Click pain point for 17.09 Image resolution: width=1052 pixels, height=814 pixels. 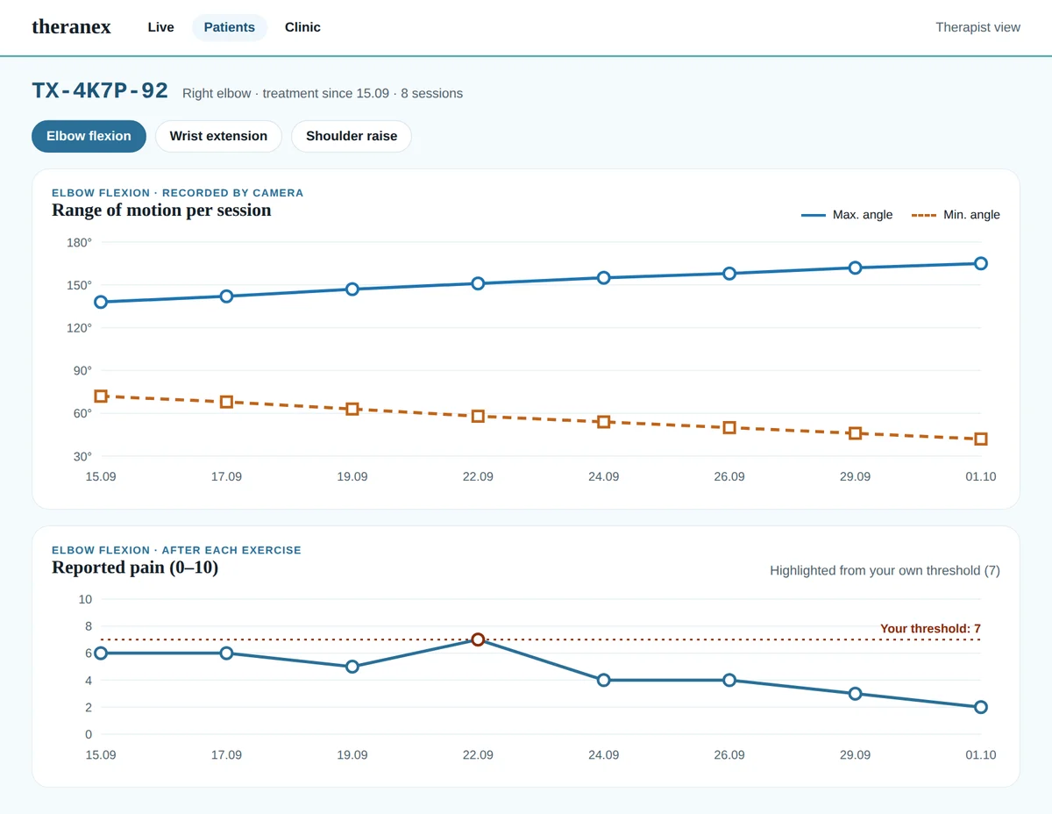(226, 653)
